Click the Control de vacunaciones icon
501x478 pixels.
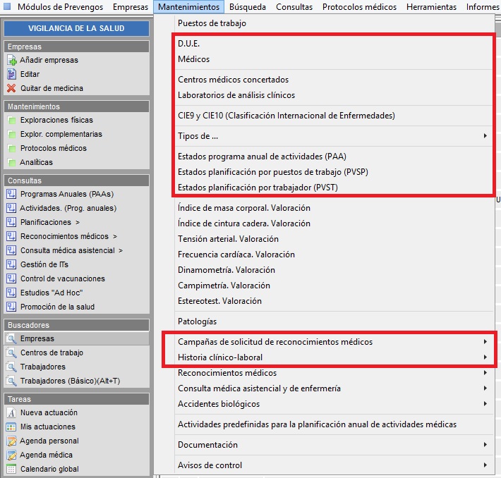click(11, 279)
